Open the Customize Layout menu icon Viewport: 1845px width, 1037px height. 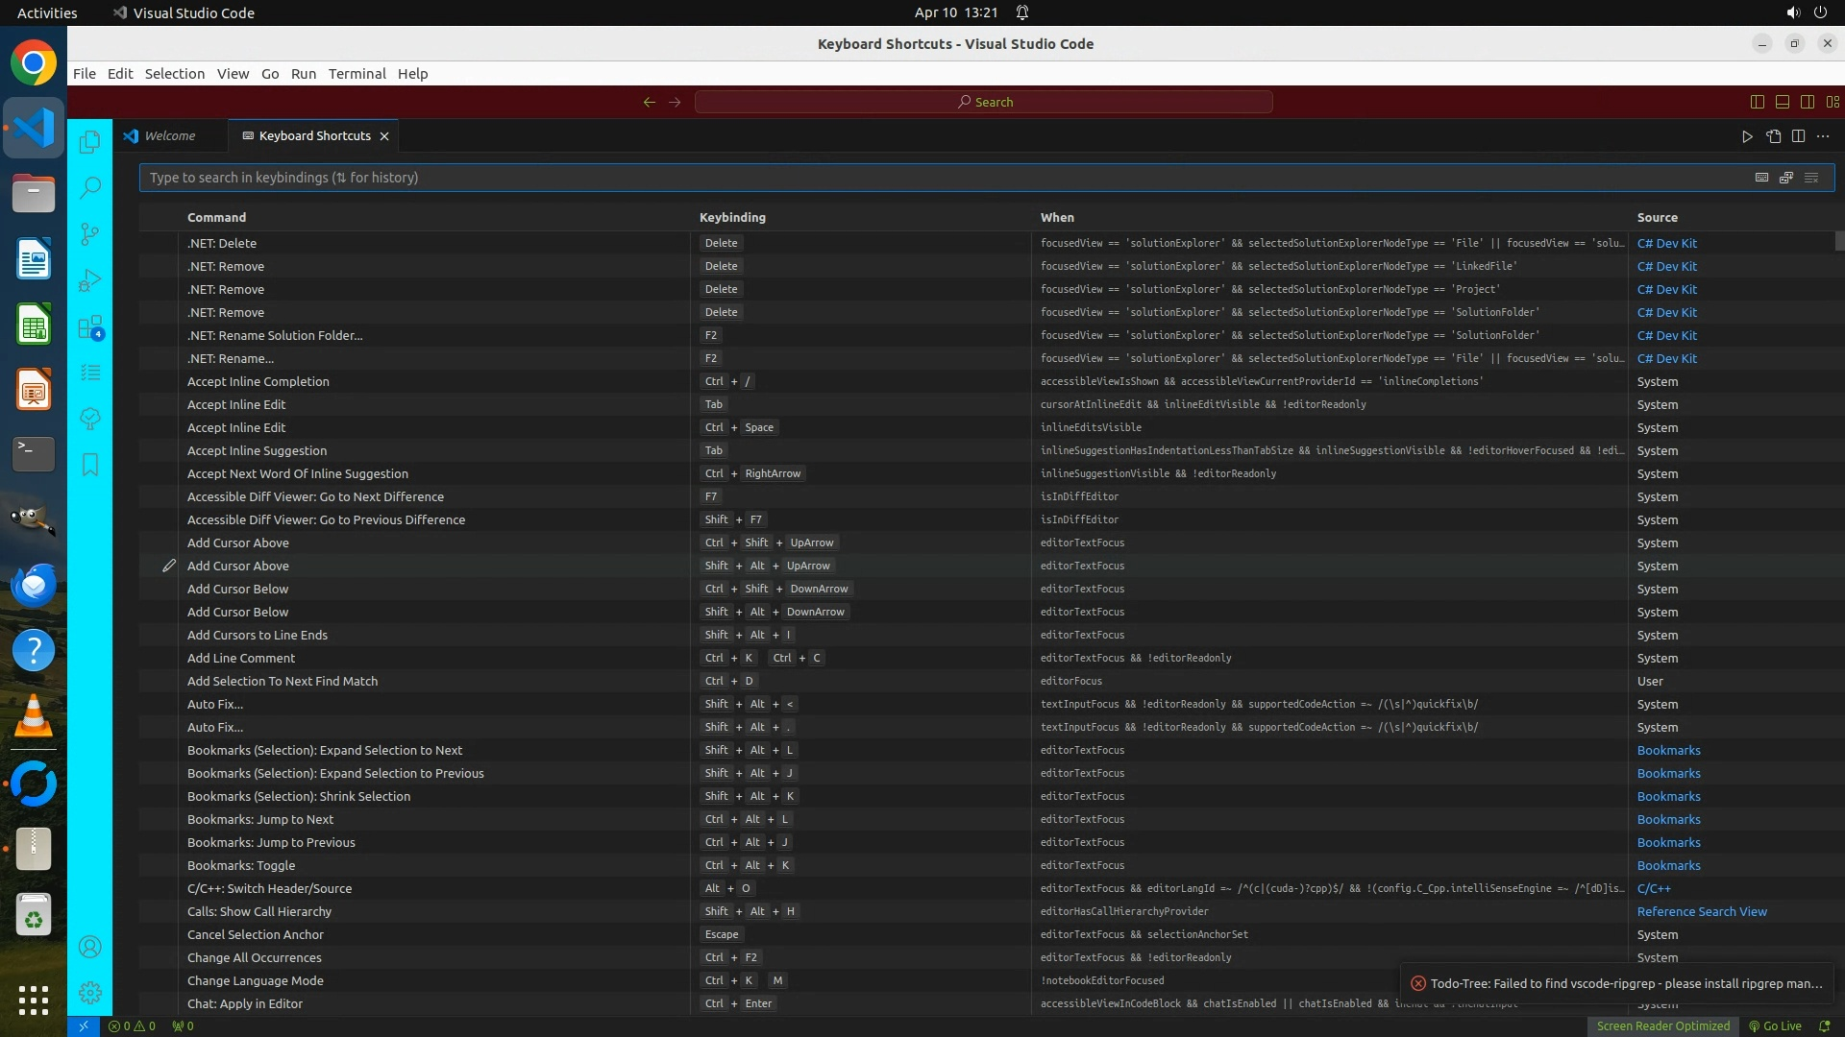click(1833, 102)
